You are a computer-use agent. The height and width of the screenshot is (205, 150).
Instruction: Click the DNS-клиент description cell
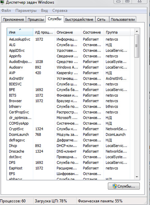pyautogui.click(x=66, y=151)
